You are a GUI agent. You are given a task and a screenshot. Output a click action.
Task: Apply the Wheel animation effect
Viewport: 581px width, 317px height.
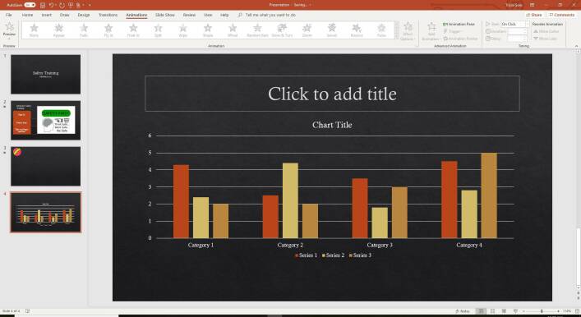tap(233, 30)
